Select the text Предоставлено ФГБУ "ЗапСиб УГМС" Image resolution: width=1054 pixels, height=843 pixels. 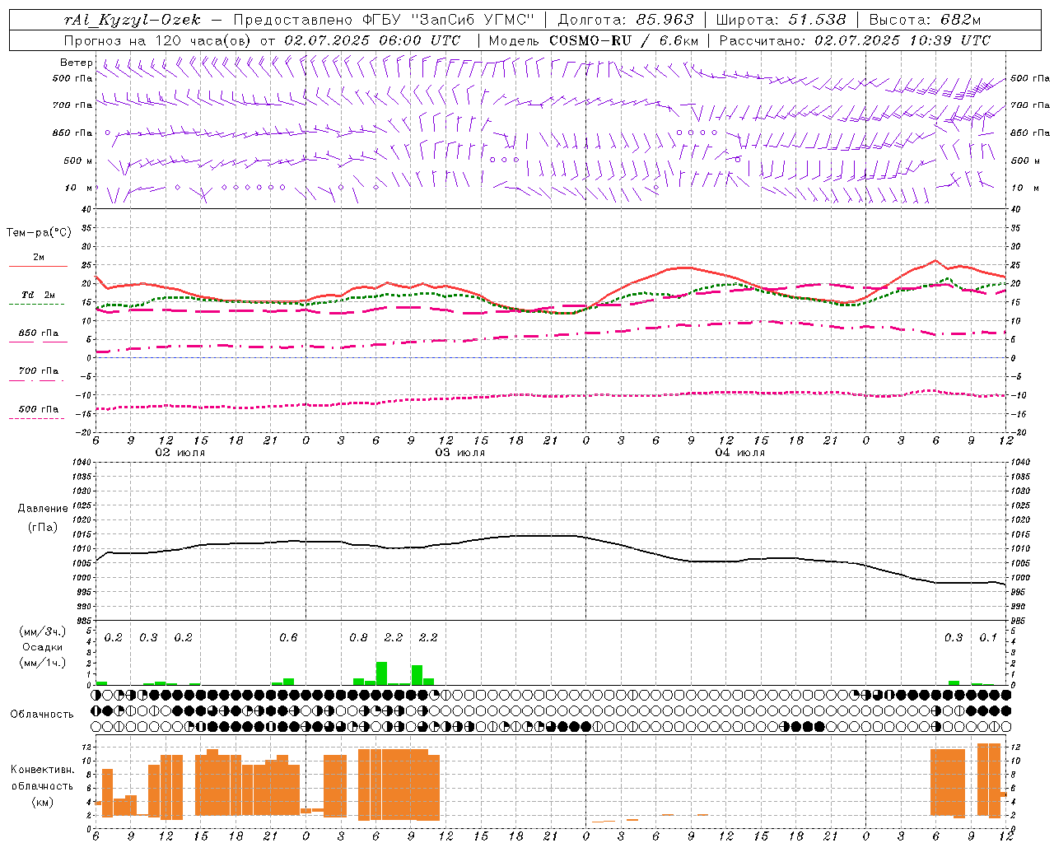385,20
